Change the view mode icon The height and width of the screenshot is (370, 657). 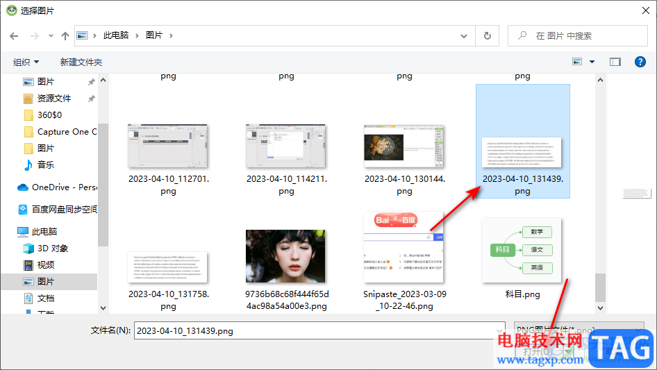(577, 62)
